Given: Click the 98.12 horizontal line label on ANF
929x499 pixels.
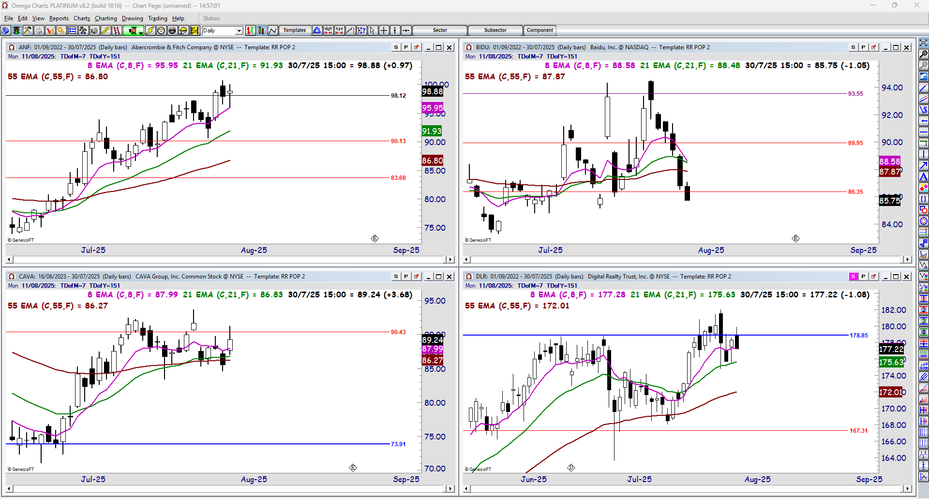Looking at the screenshot, I should click(x=398, y=96).
